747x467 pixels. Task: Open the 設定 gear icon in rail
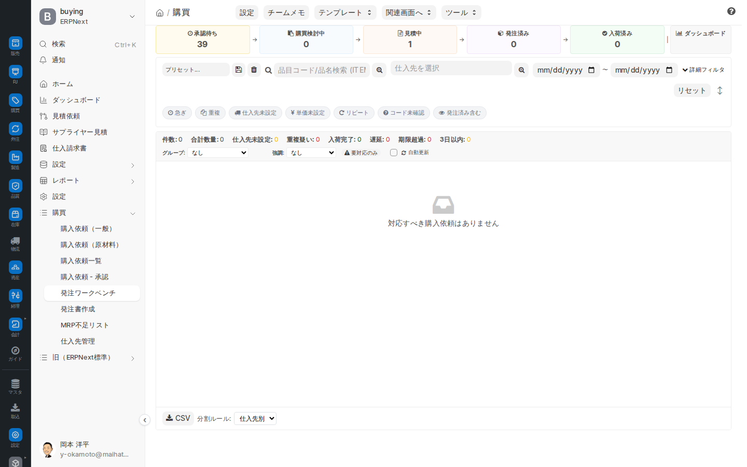16,435
